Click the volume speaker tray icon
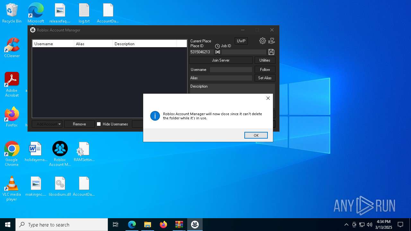The image size is (411, 231). [370, 225]
